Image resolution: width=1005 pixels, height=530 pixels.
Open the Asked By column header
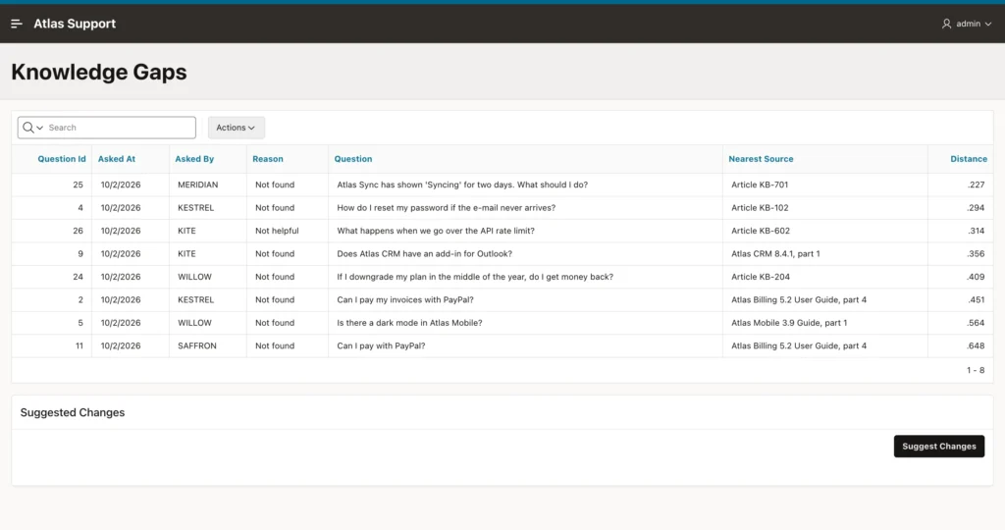(194, 159)
